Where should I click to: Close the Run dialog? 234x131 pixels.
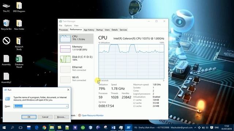tap(68, 90)
